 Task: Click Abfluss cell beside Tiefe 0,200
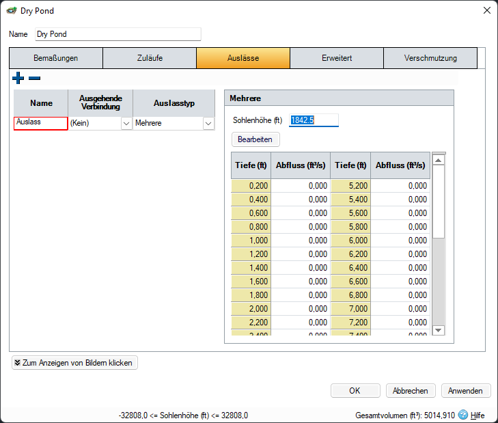click(x=301, y=186)
